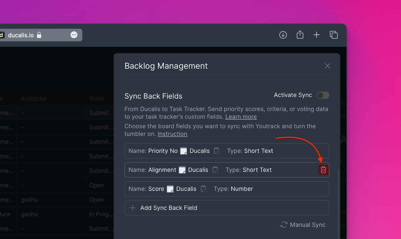Copy the Priority No field name
This screenshot has width=401, height=239.
pos(217,151)
